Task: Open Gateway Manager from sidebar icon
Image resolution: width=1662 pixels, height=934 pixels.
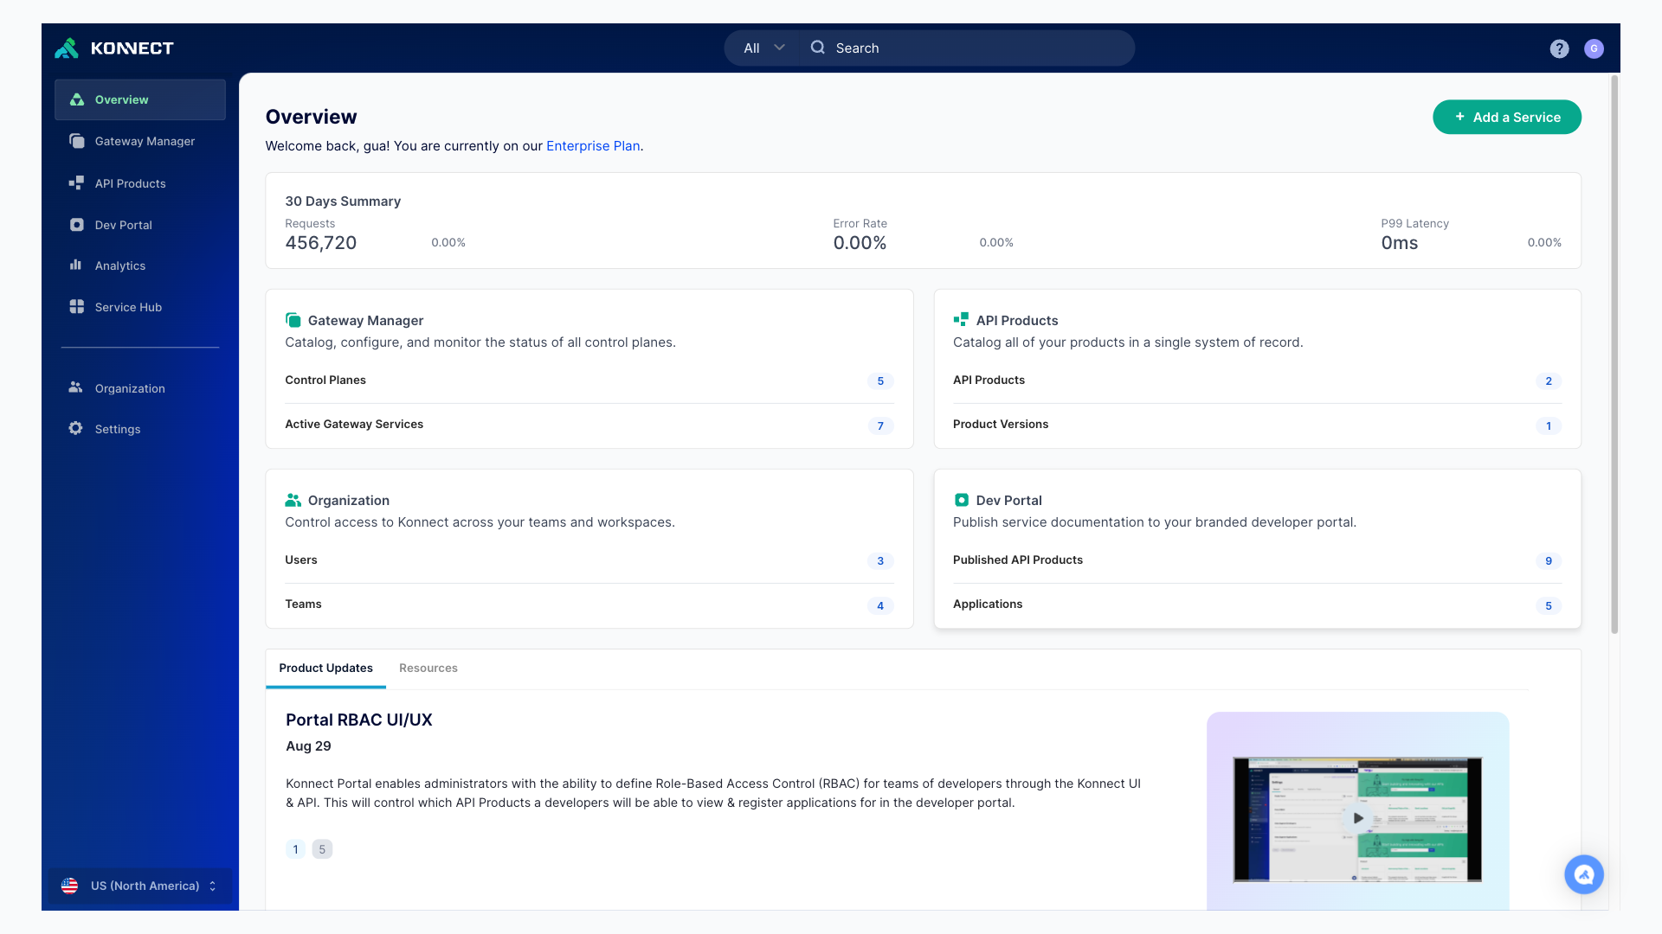Action: (77, 141)
